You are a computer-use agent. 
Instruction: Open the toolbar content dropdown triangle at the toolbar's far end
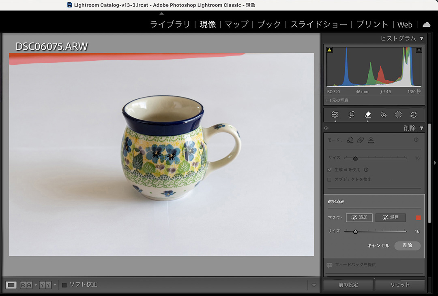(x=314, y=285)
